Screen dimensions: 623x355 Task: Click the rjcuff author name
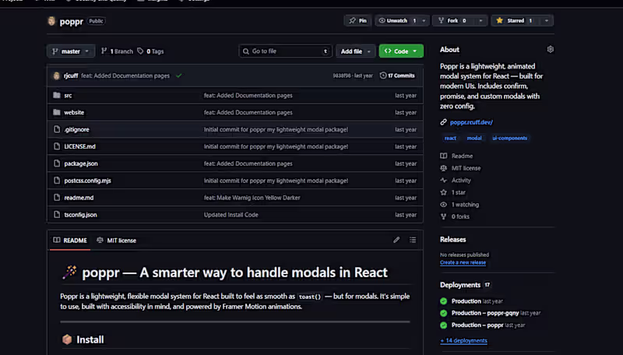[x=71, y=76]
